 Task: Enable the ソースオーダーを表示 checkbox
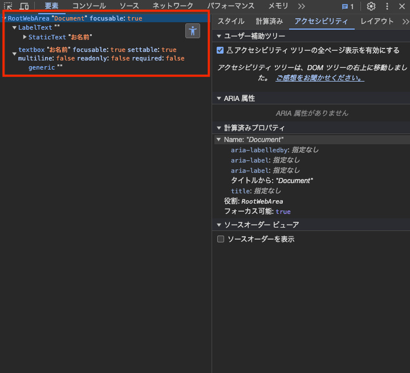tap(221, 240)
